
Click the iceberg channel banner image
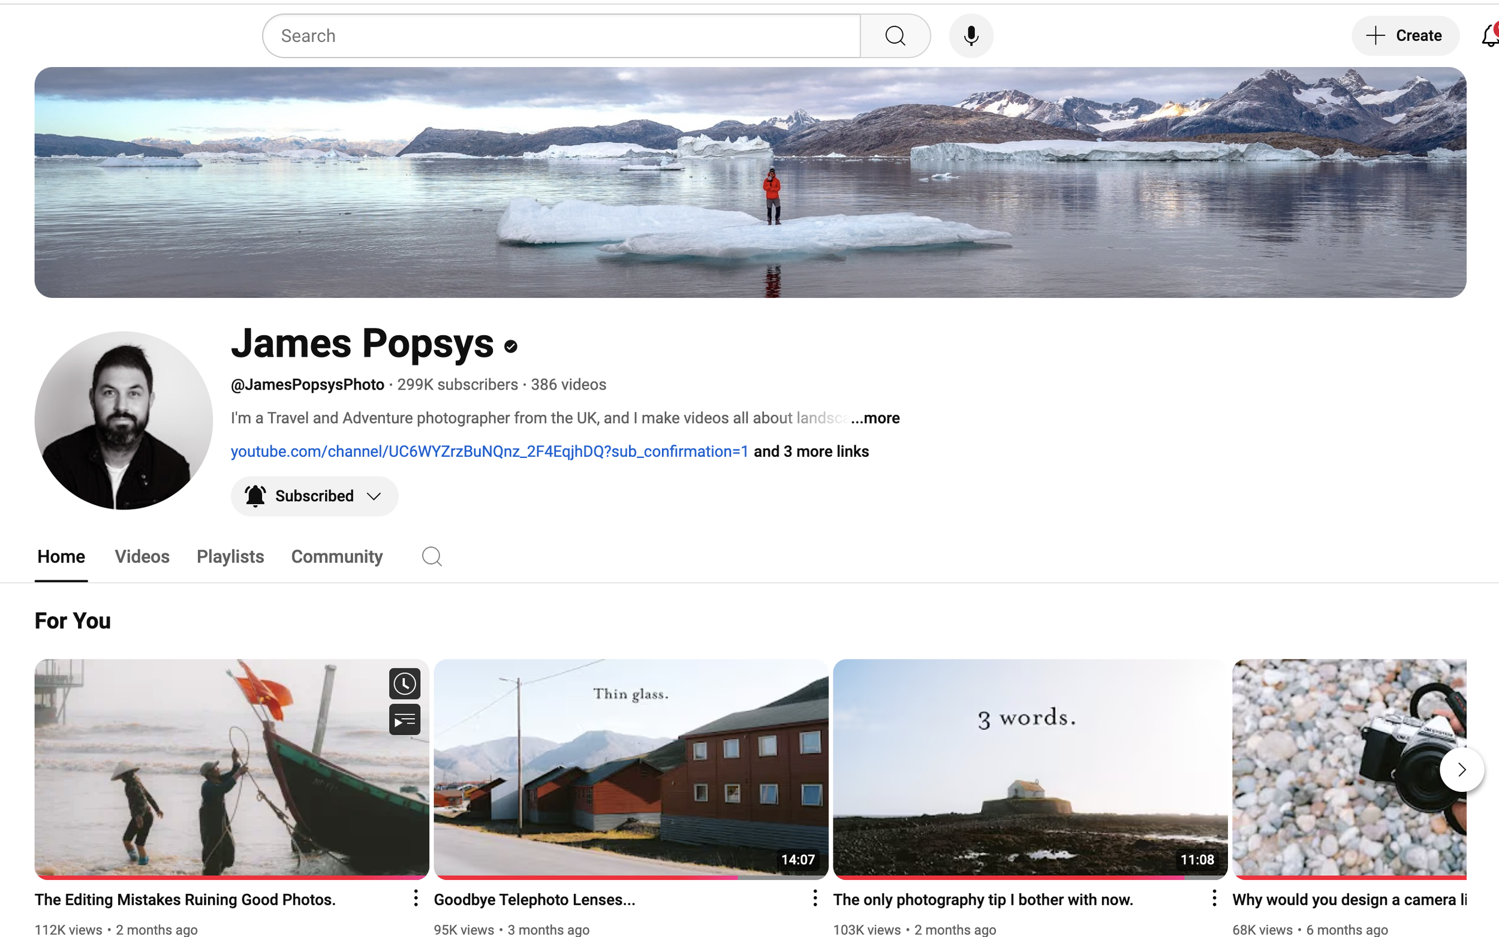coord(751,182)
